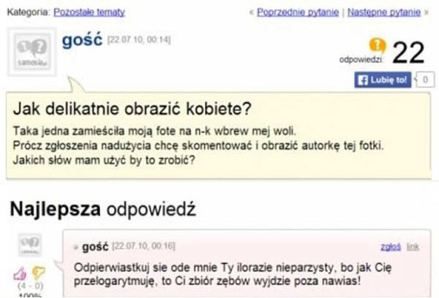Click the answer's vote score (4 - 0)
This screenshot has width=439, height=298.
coord(27,286)
